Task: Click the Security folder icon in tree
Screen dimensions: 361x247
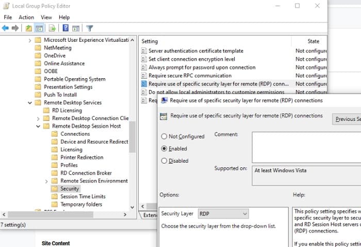Action: (55, 189)
